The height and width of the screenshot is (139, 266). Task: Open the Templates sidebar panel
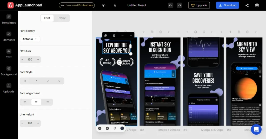(x=9, y=19)
